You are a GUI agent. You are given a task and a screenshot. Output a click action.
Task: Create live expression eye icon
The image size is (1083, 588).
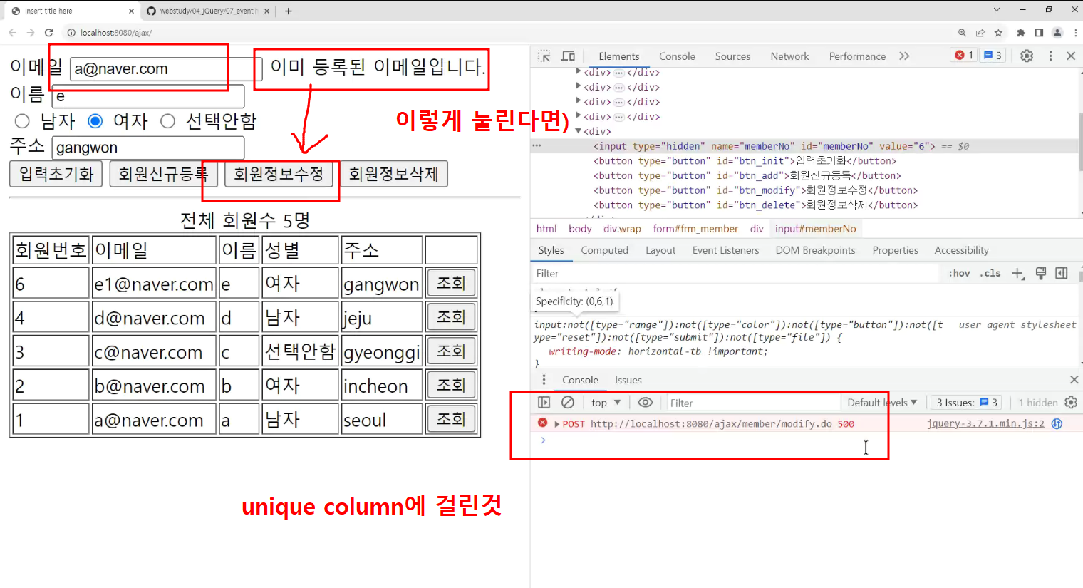[x=645, y=402]
